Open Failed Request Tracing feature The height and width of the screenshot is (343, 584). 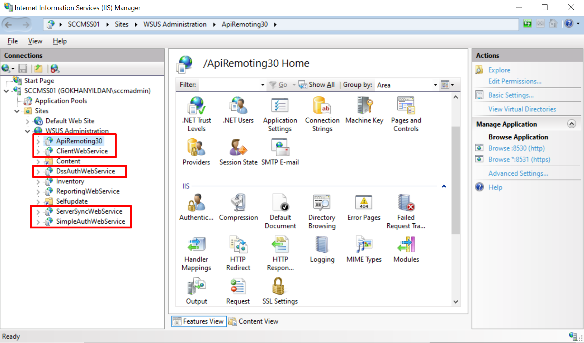(406, 211)
